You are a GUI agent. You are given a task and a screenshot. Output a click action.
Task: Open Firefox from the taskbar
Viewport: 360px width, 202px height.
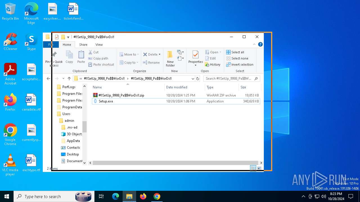[143, 196]
